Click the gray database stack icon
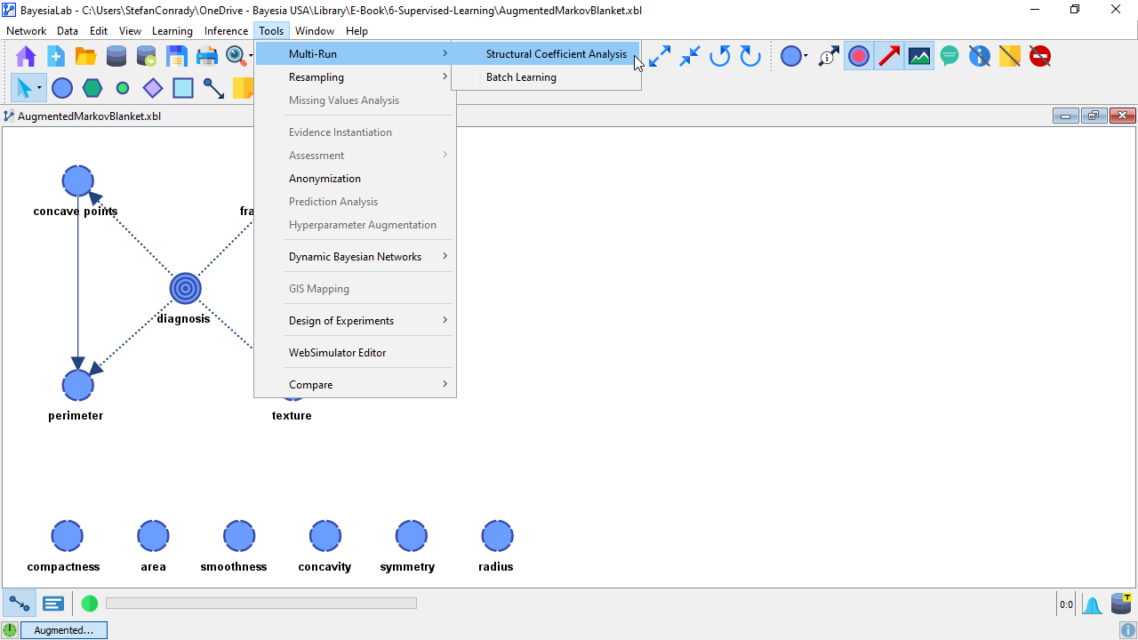1138x640 pixels. pyautogui.click(x=116, y=57)
